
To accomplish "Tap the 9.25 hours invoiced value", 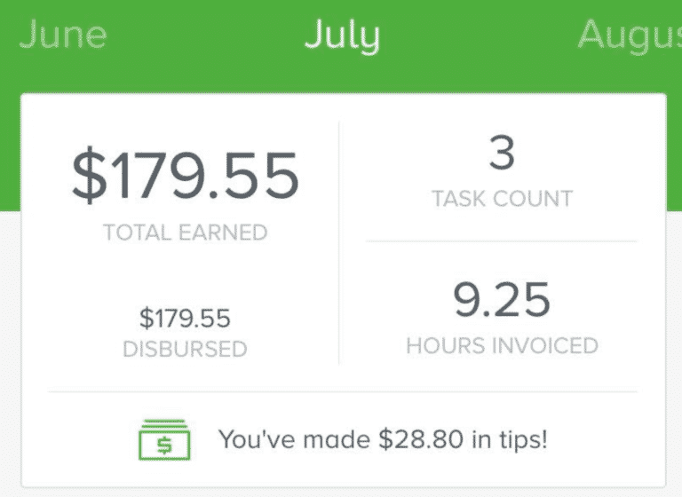I will click(502, 300).
